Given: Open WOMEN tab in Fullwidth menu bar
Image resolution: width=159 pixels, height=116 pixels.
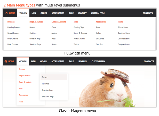Looking at the screenshot, I should [23, 13].
